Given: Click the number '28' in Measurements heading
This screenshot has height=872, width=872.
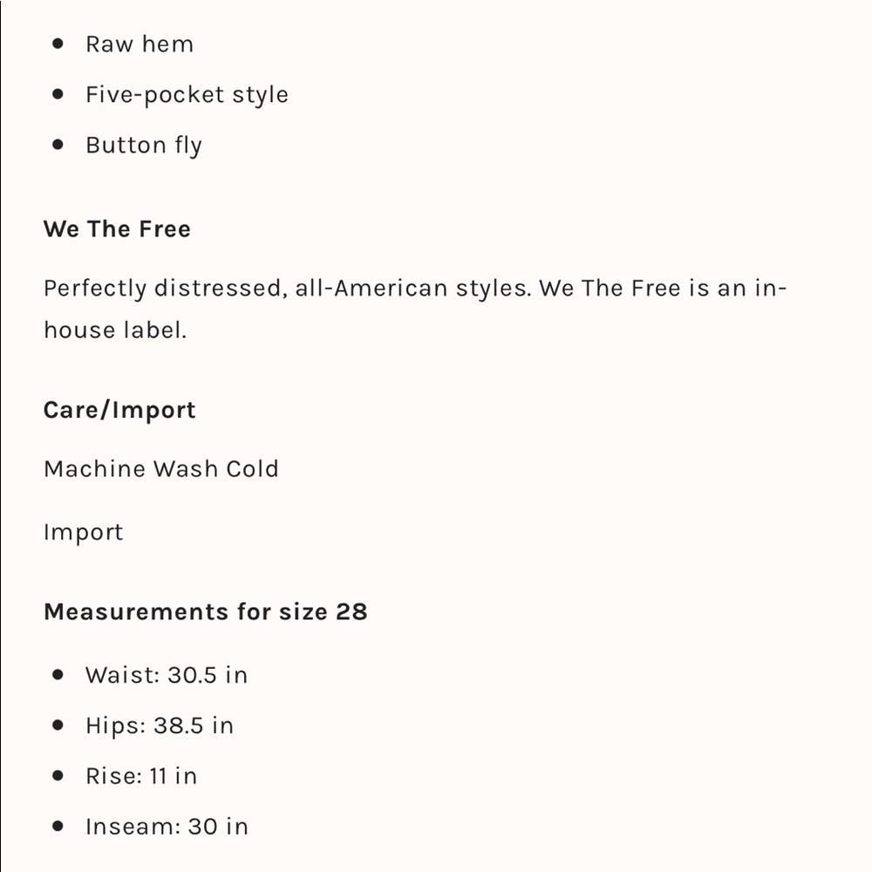Looking at the screenshot, I should pos(351,612).
